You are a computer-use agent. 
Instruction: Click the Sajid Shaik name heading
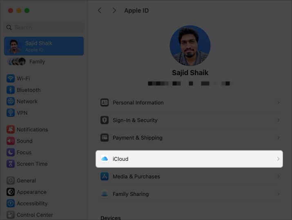point(190,73)
